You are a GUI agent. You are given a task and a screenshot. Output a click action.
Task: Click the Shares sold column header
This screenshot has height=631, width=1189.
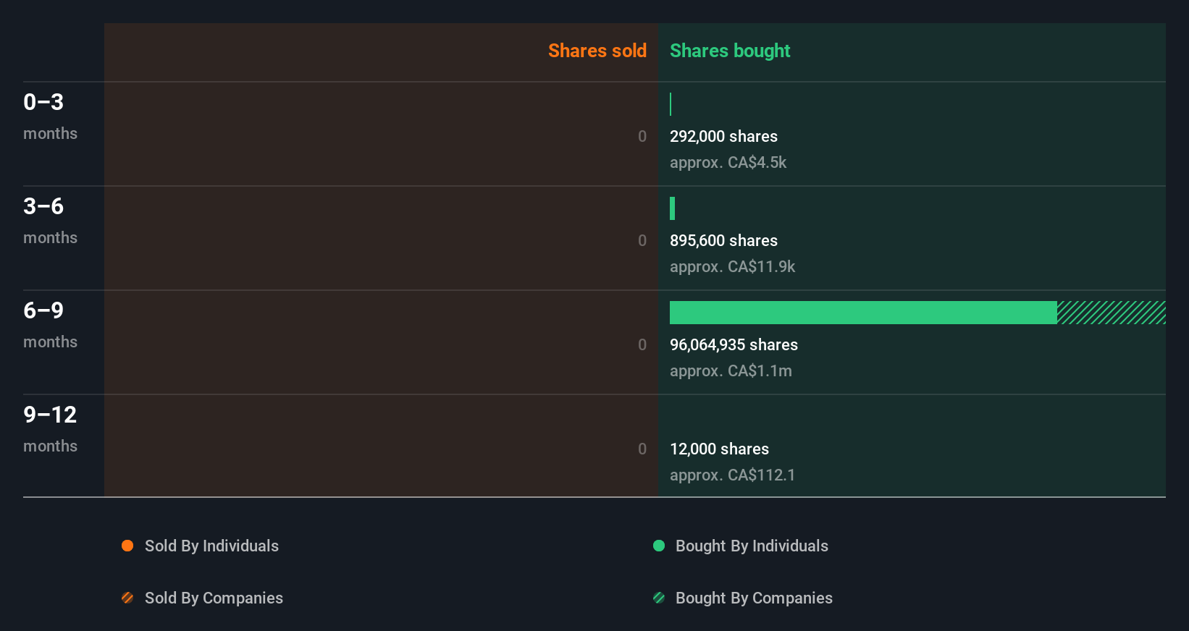(x=597, y=51)
